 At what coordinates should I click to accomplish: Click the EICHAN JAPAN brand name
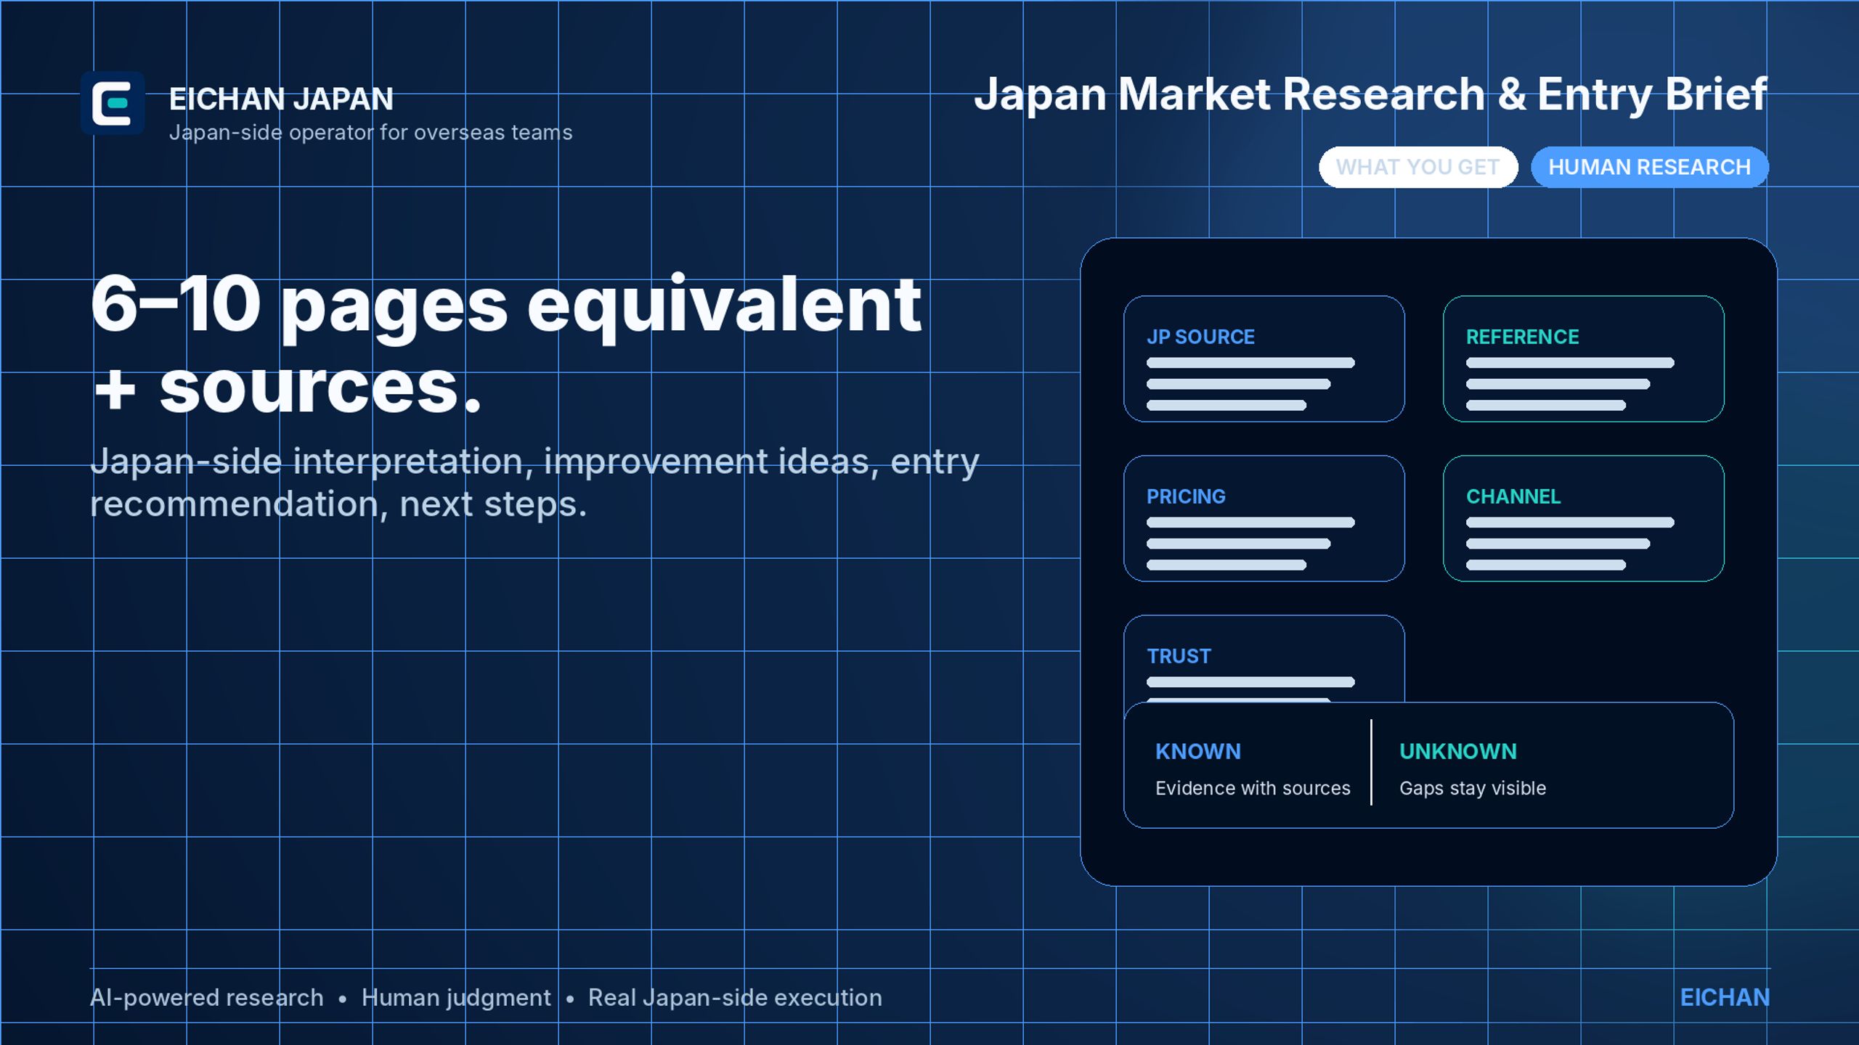[282, 99]
